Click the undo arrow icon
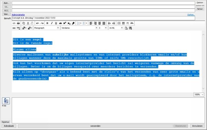 pyautogui.click(x=38, y=23)
